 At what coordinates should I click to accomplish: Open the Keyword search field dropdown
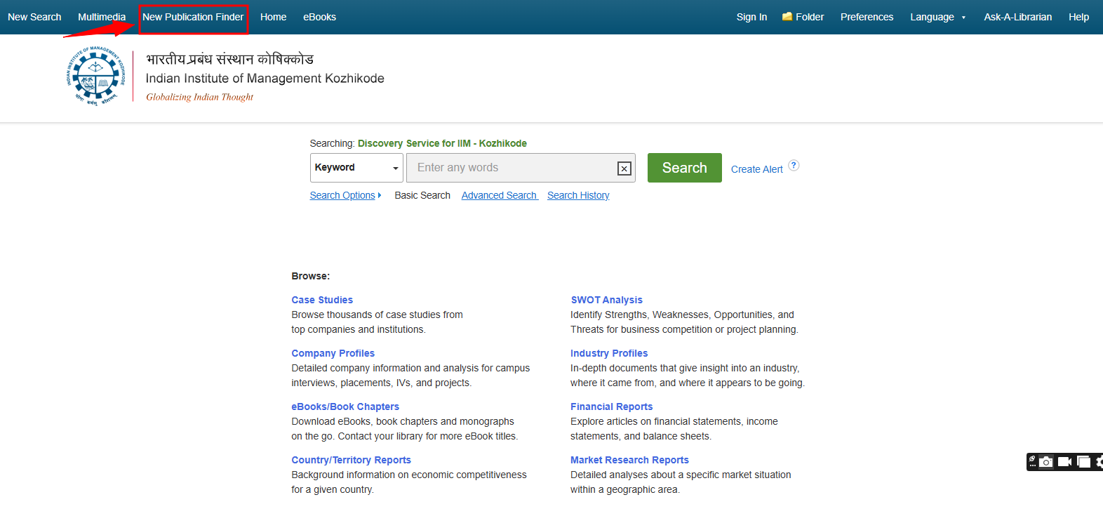[356, 168]
